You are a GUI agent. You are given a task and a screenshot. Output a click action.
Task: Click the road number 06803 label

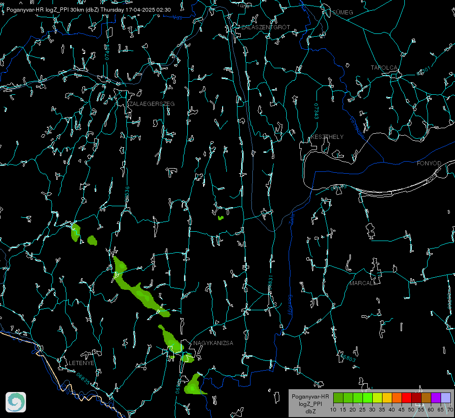pos(349,358)
